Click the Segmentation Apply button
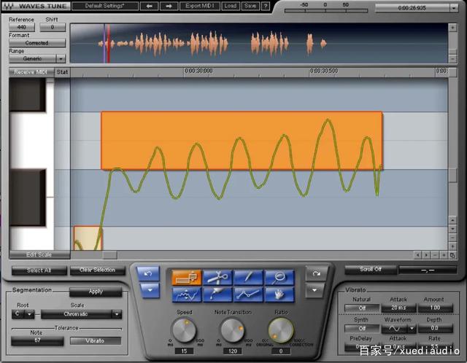This screenshot has width=467, height=363. (96, 292)
